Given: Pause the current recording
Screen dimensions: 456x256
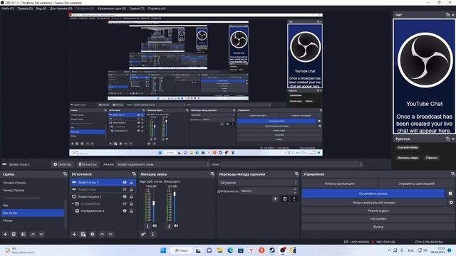Looking at the screenshot, I should click(x=450, y=193).
